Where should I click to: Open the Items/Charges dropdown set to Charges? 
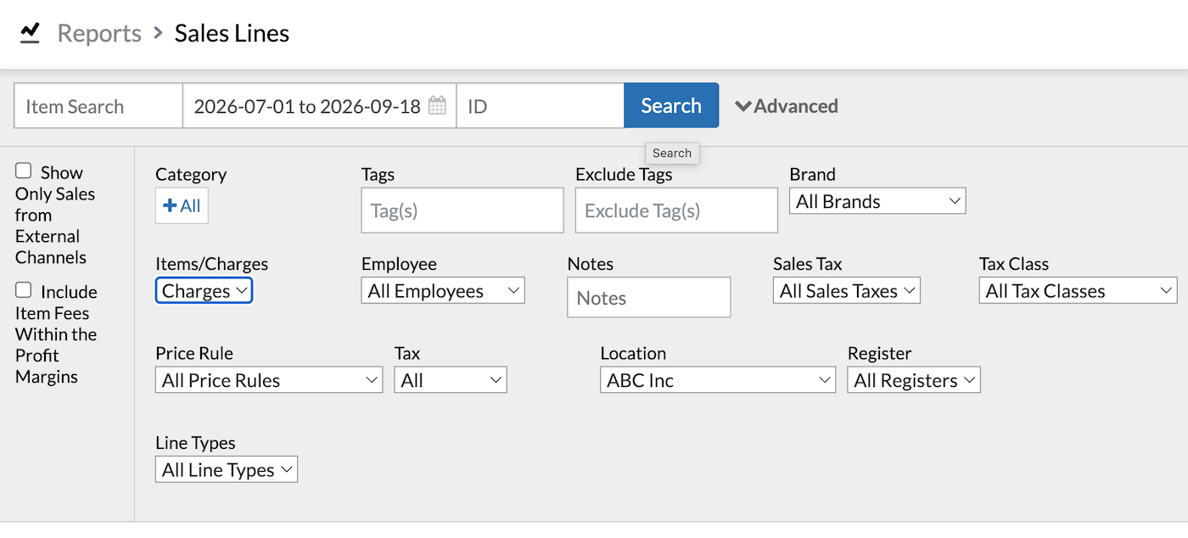pos(204,291)
